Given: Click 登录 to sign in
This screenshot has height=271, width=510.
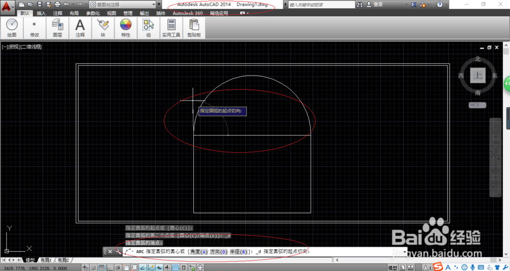Looking at the screenshot, I should coord(378,5).
